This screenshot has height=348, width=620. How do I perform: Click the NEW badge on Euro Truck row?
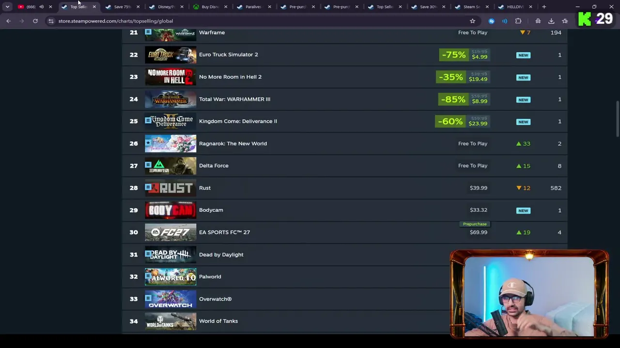523,55
